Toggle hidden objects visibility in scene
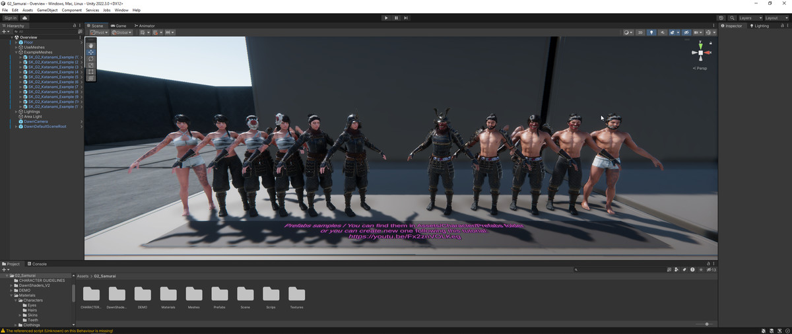 (686, 32)
